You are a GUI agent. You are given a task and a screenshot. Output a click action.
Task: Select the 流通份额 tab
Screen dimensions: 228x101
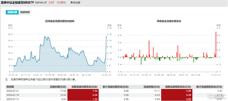(12, 12)
